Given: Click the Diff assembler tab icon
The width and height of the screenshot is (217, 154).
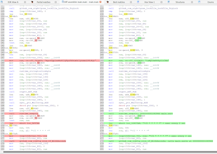Looking at the screenshot, I should click(x=63, y=2).
